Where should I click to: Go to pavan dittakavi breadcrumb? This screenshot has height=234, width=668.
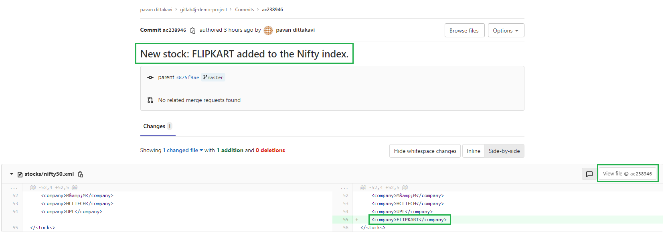tap(156, 10)
